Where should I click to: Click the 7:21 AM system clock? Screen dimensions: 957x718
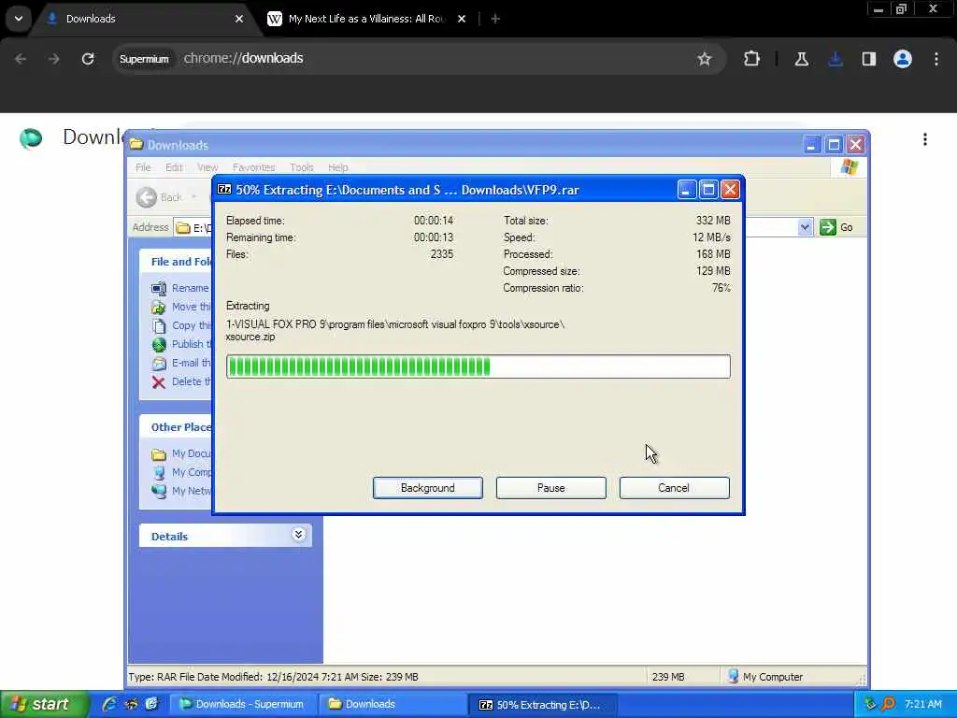coord(922,704)
